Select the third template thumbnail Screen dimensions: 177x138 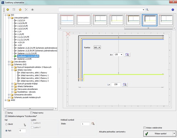coord(100,20)
